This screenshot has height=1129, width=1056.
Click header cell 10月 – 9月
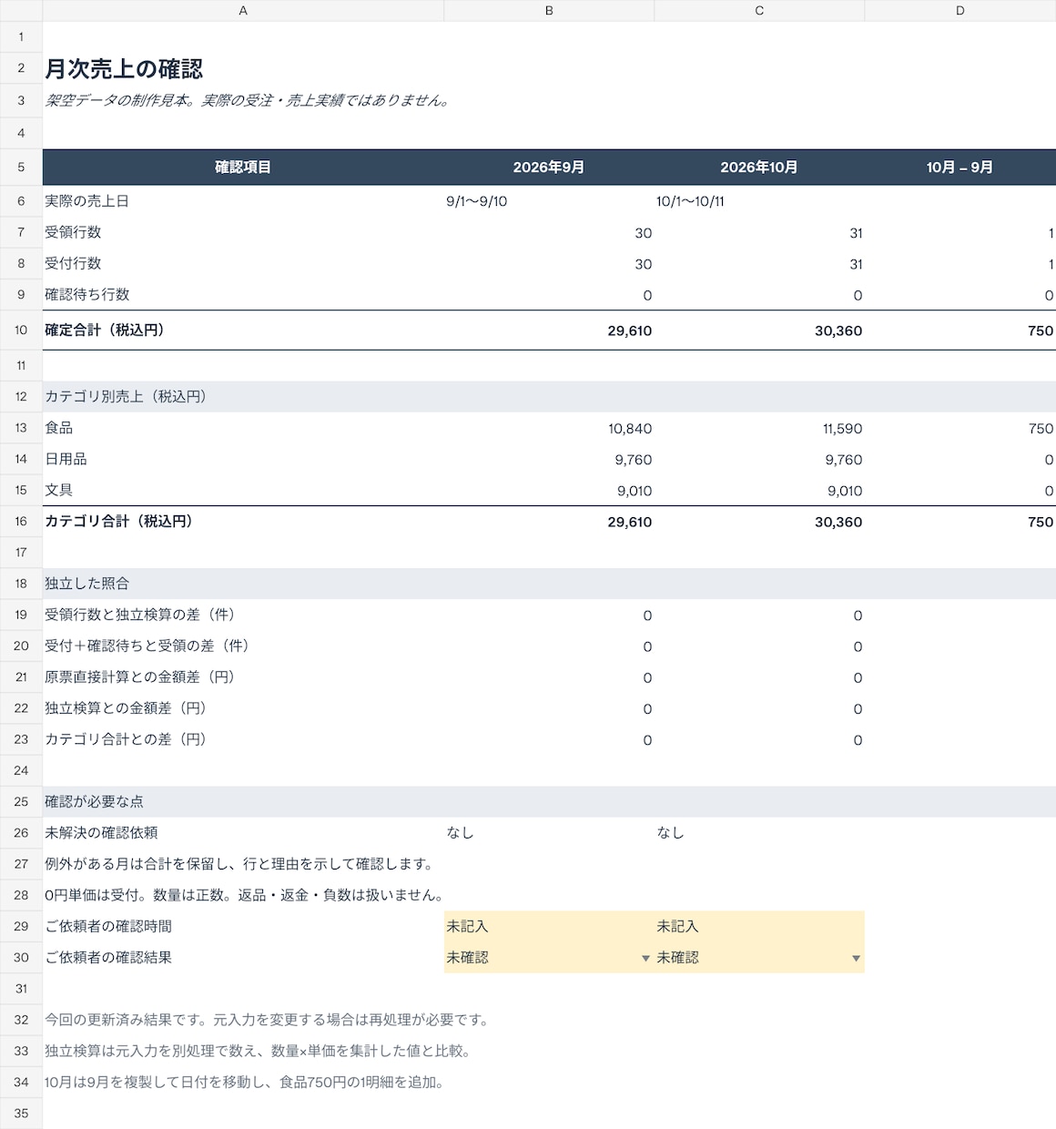[x=960, y=167]
